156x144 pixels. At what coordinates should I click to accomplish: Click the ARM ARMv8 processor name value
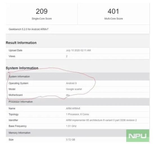pos(73,108)
